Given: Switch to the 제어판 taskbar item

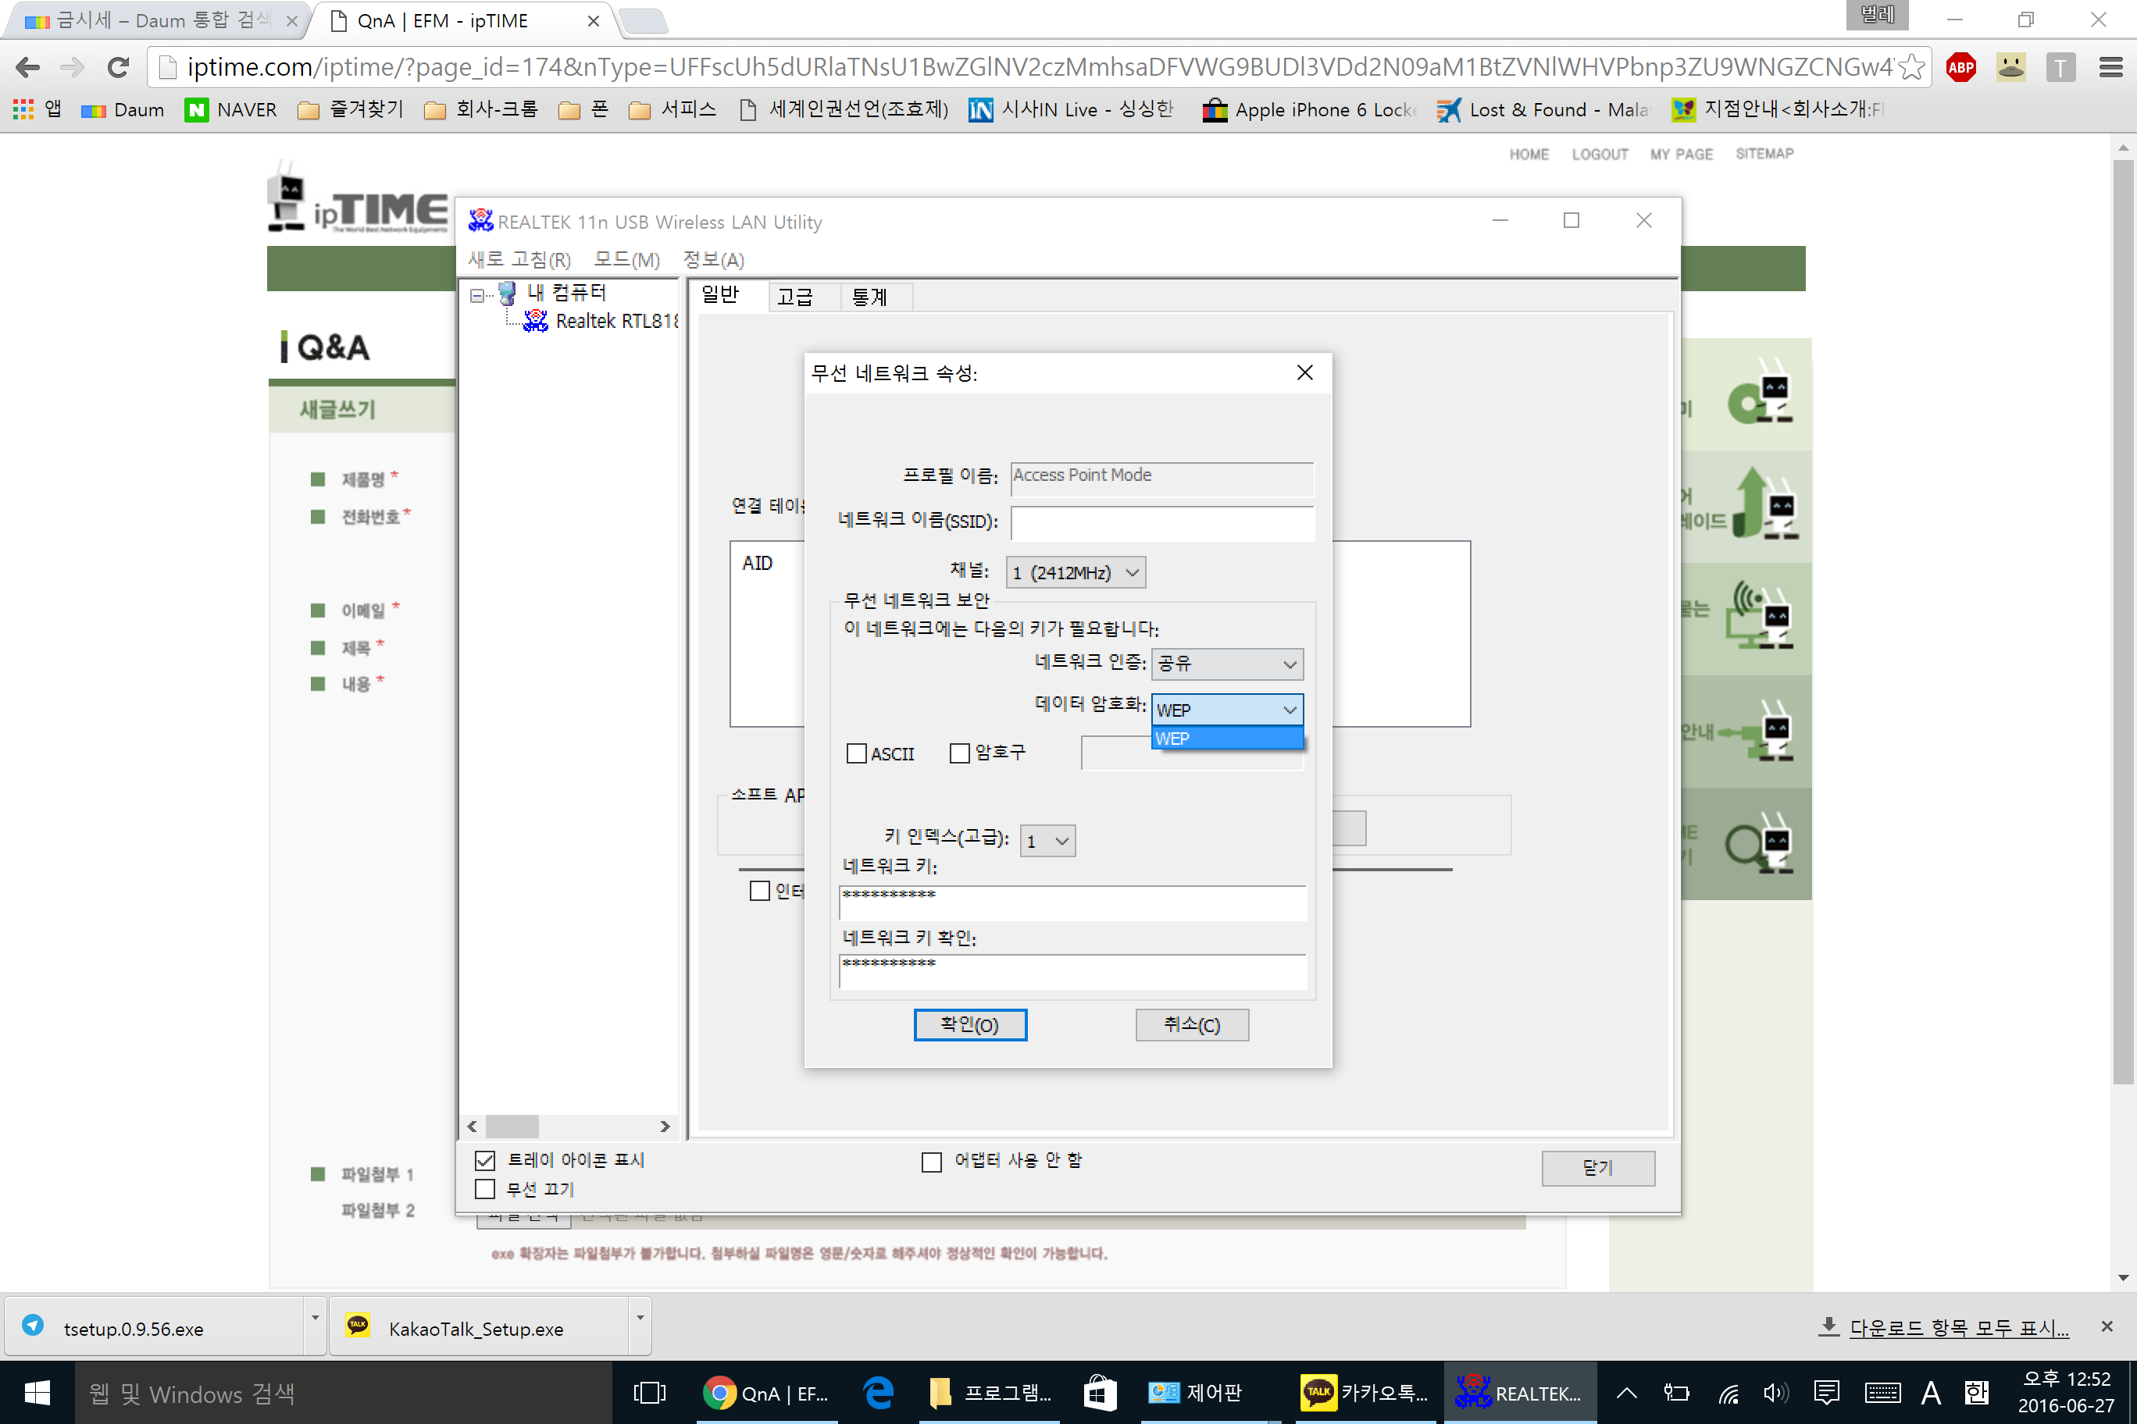Looking at the screenshot, I should tap(1198, 1393).
